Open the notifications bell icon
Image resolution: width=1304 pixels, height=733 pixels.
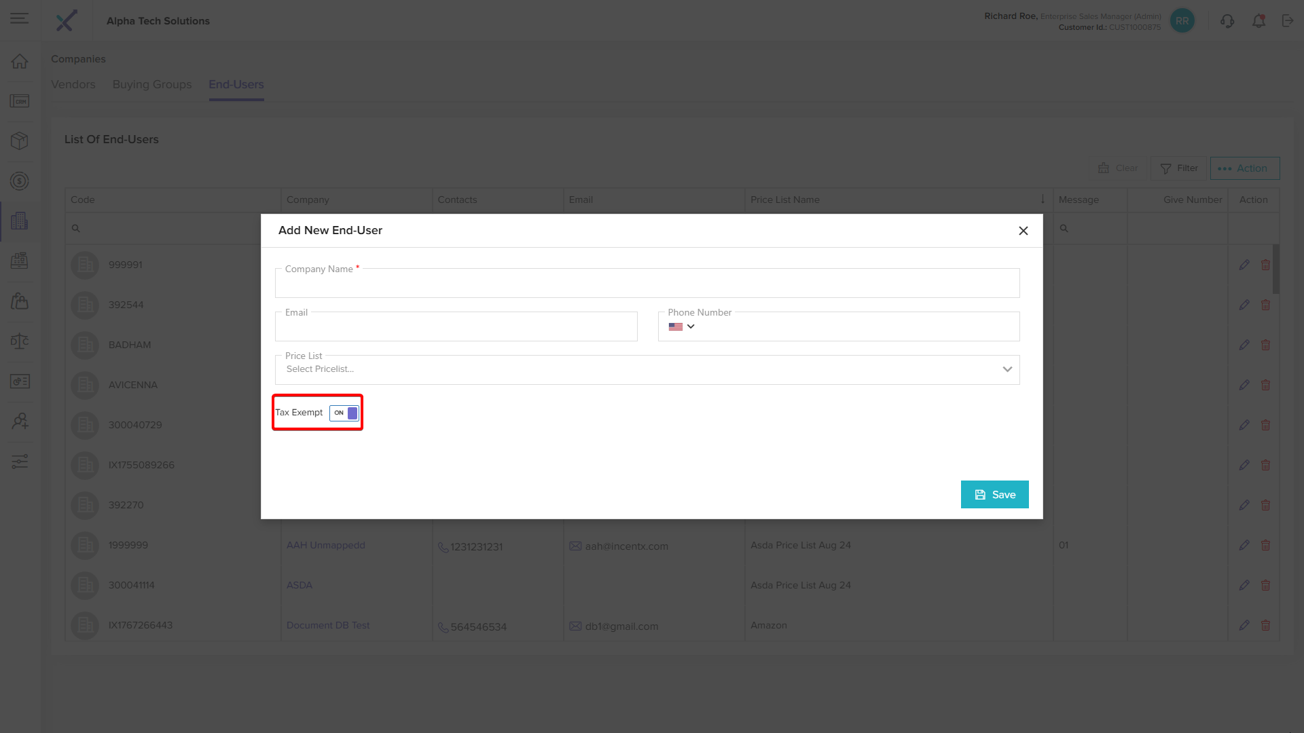pyautogui.click(x=1258, y=21)
